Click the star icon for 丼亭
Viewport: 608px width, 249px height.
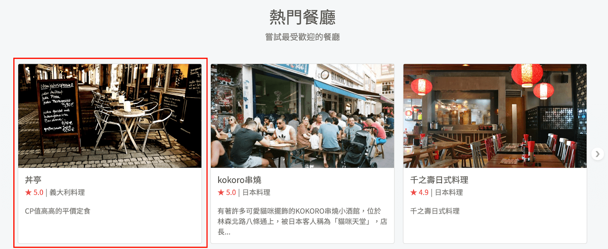click(28, 192)
